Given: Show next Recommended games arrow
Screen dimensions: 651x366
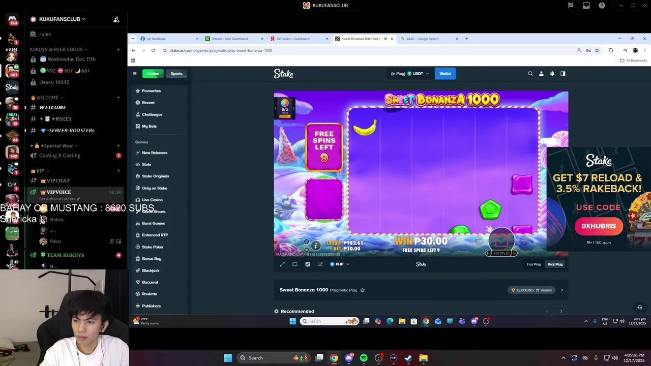Looking at the screenshot, I should click(561, 312).
